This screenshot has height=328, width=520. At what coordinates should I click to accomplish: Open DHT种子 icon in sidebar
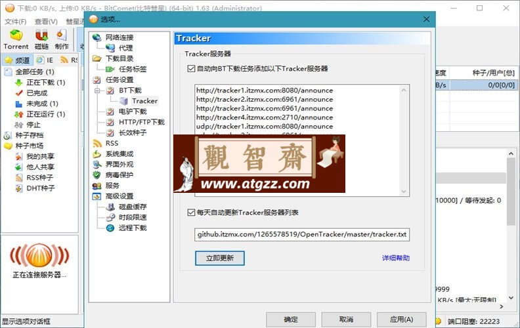point(19,188)
